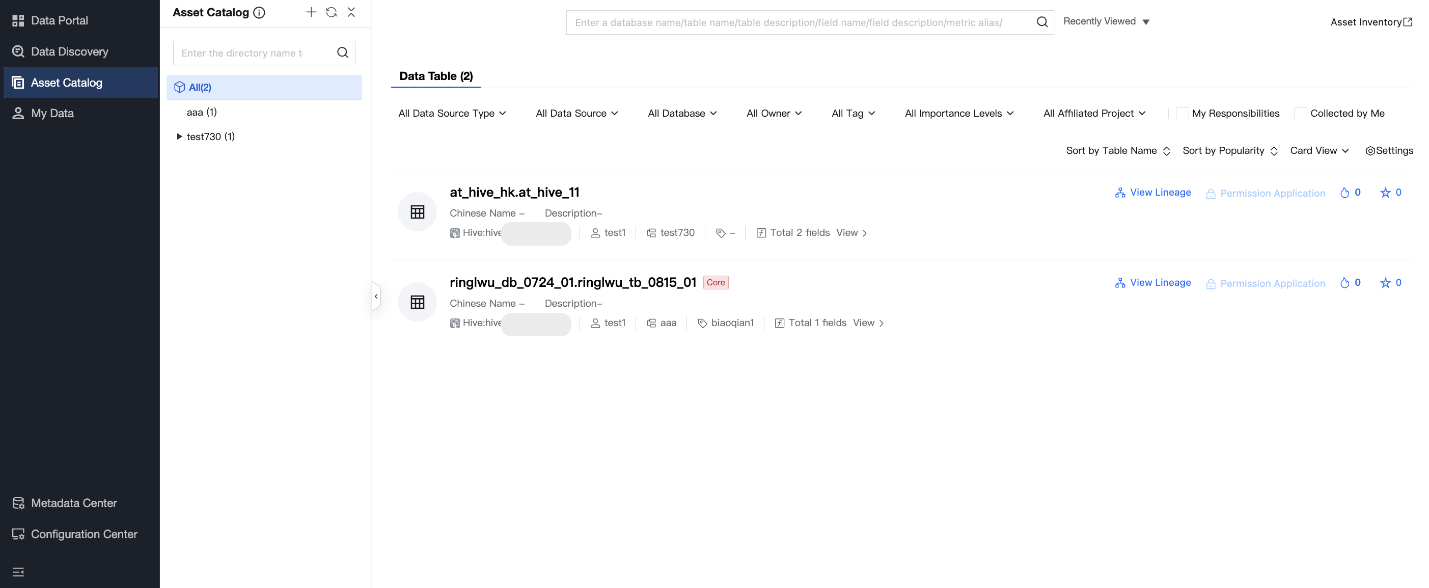
Task: Click the add directory plus icon
Action: [x=311, y=12]
